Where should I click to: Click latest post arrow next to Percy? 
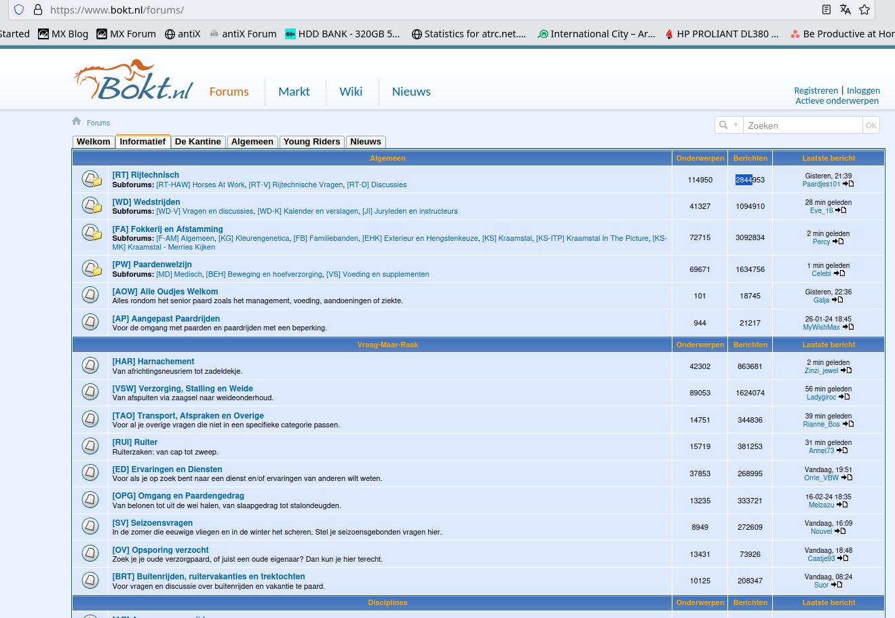pos(838,242)
